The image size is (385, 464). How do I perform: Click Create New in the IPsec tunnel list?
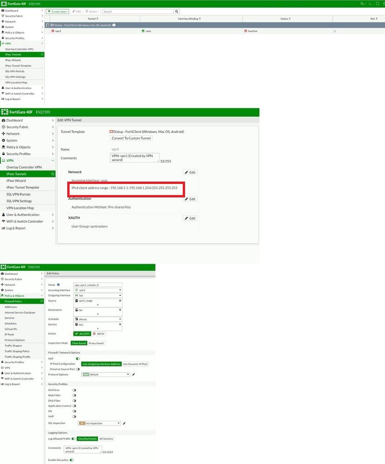pos(58,12)
